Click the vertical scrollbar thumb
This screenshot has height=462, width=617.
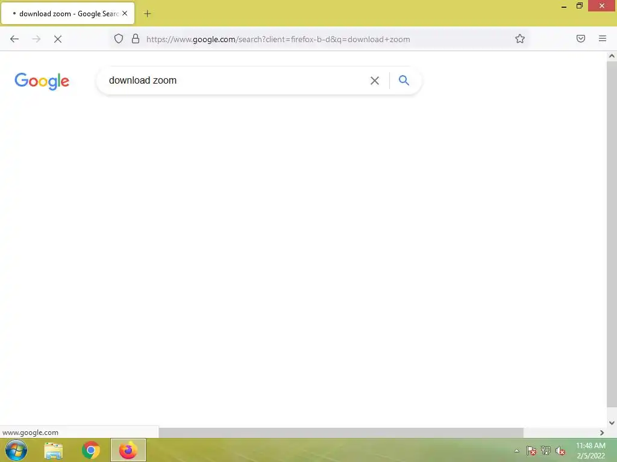tap(612, 234)
